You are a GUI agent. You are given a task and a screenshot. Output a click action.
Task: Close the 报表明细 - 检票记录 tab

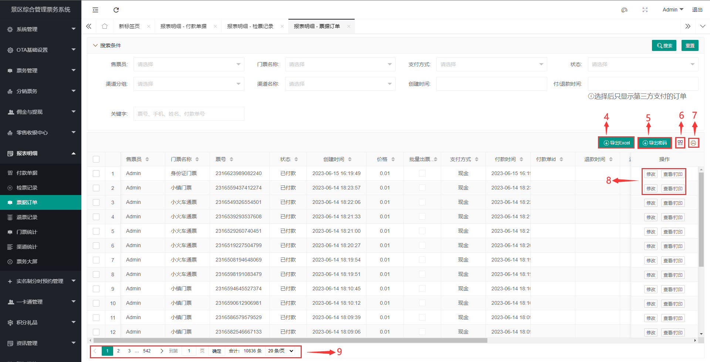tap(282, 26)
